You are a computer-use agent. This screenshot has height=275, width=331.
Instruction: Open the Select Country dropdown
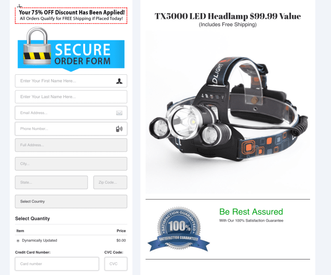71,202
